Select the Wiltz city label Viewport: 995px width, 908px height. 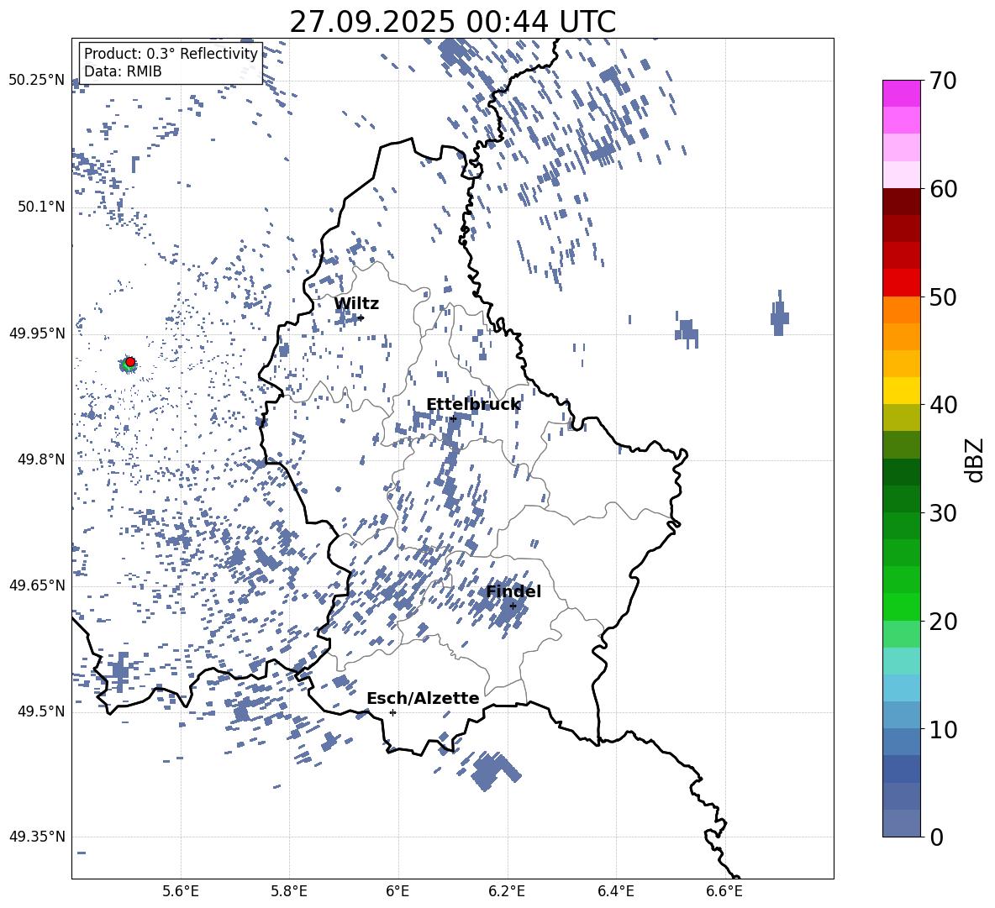[x=356, y=303]
